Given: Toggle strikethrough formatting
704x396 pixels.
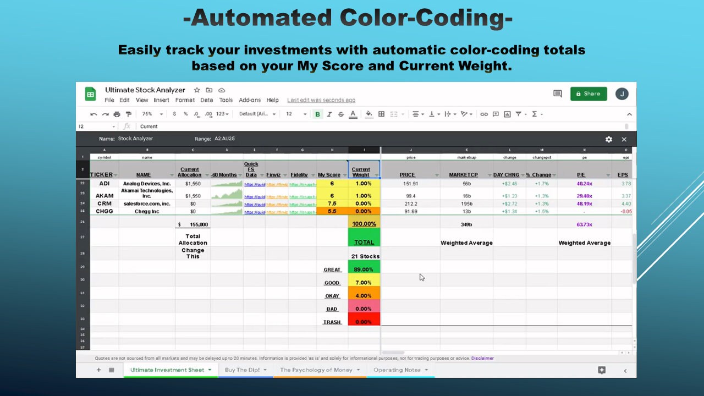Looking at the screenshot, I should [x=340, y=114].
